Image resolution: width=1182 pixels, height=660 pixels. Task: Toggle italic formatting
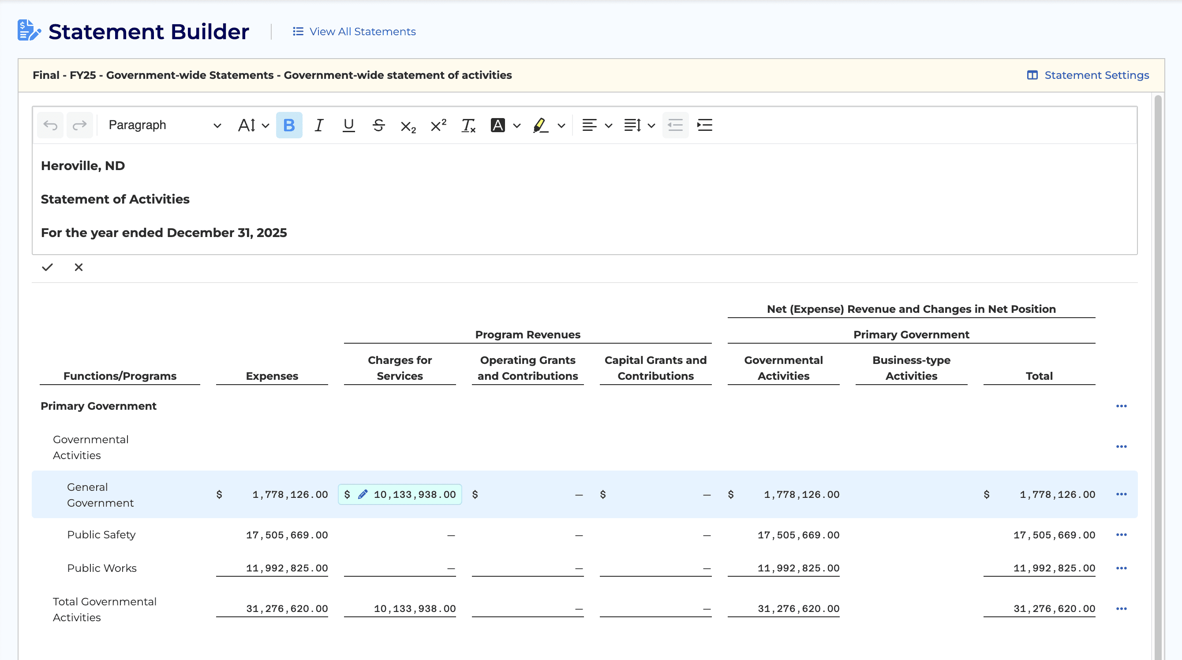click(318, 125)
